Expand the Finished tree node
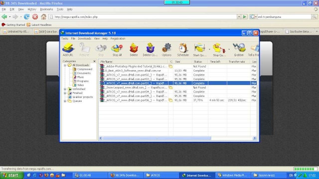 pos(65,93)
